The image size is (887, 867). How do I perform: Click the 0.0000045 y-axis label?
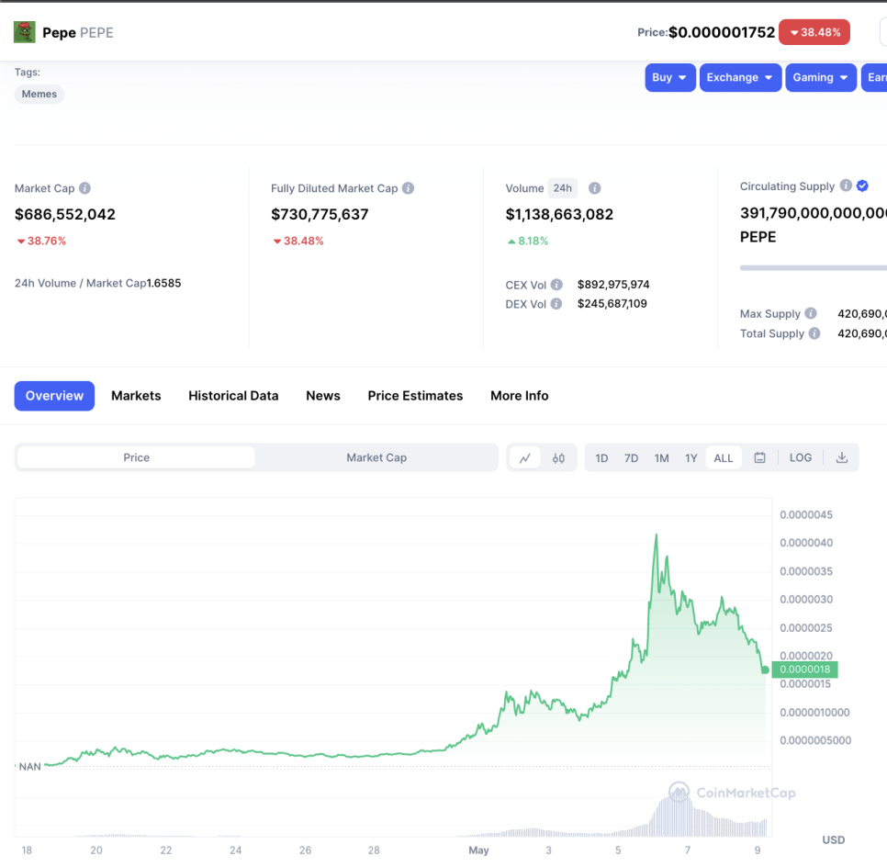pos(806,515)
